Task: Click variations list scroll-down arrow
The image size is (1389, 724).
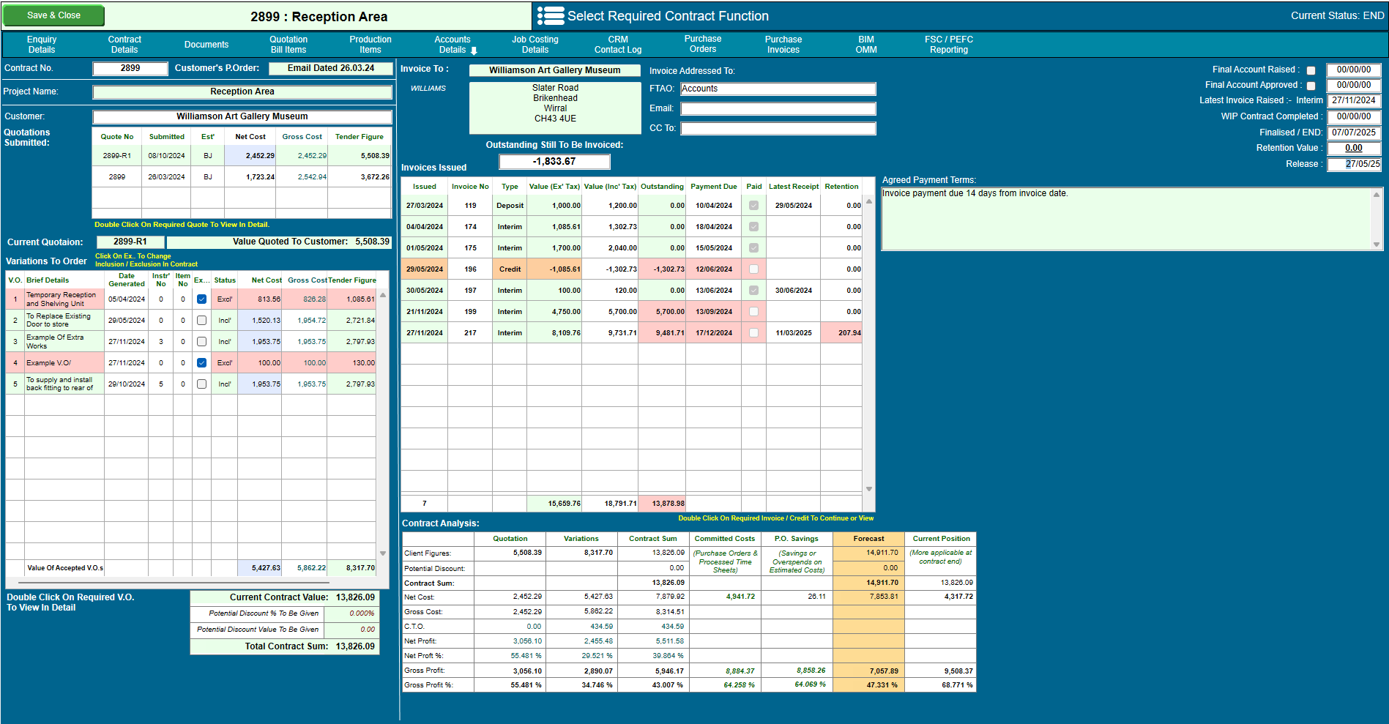Action: [383, 553]
